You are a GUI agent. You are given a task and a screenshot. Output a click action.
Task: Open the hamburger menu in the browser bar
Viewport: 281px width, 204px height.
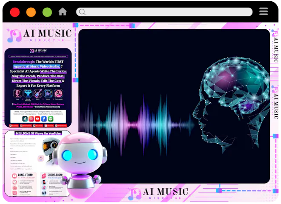pyautogui.click(x=264, y=11)
